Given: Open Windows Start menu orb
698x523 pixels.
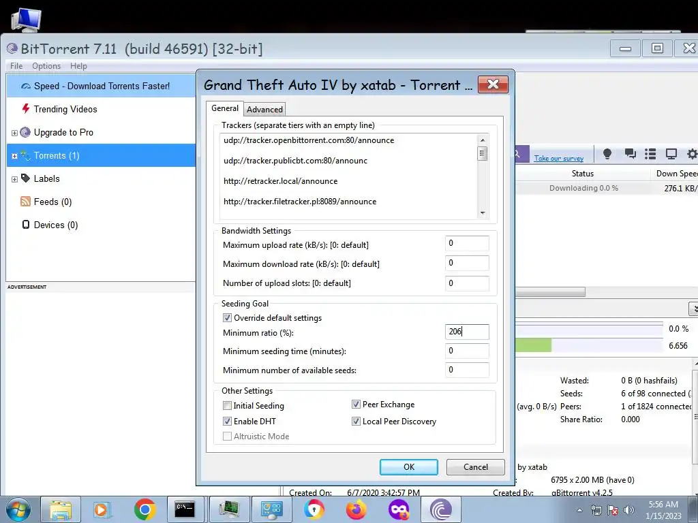Looking at the screenshot, I should tap(18, 509).
